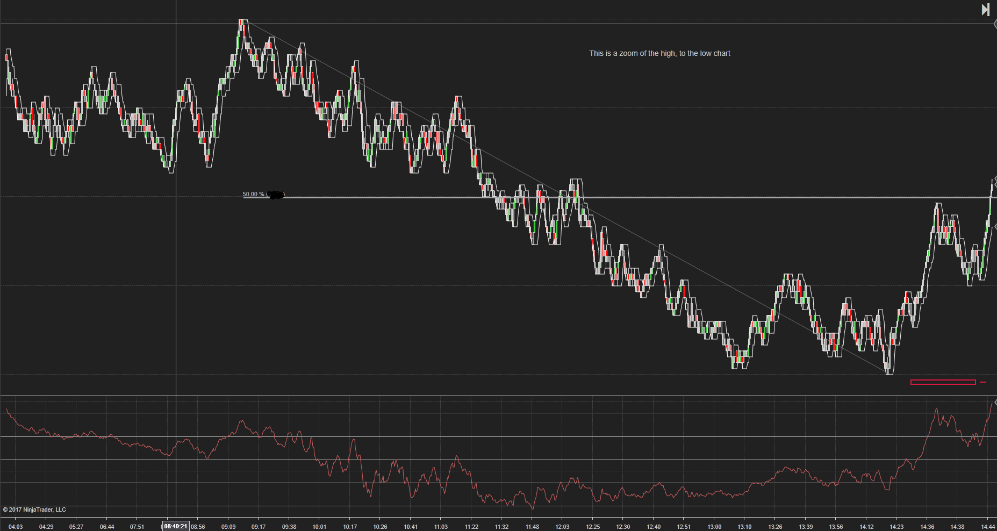
Task: Select the 11:48 time label
Action: click(x=532, y=527)
